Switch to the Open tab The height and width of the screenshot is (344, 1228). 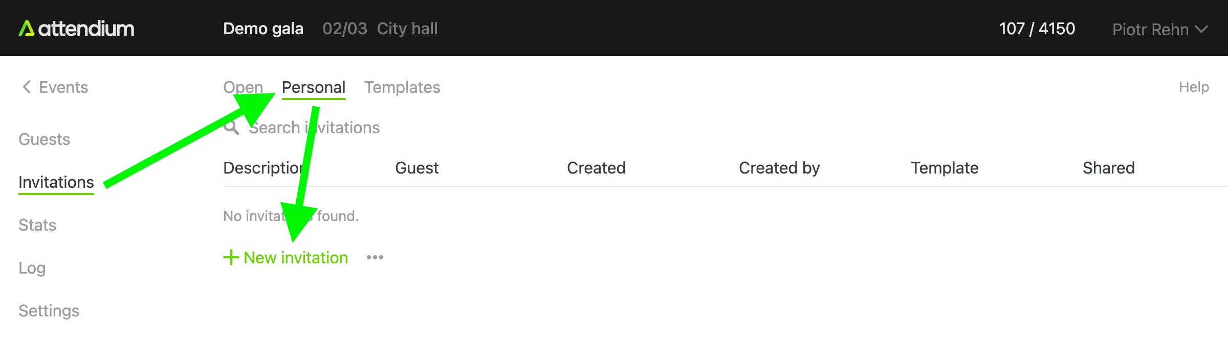(243, 87)
